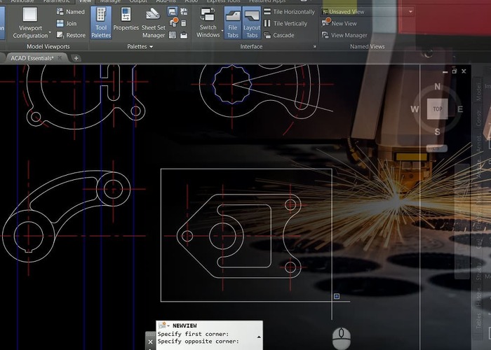Select the Manage ribbon tab
Screen dimensions: 491x350
point(110,1)
